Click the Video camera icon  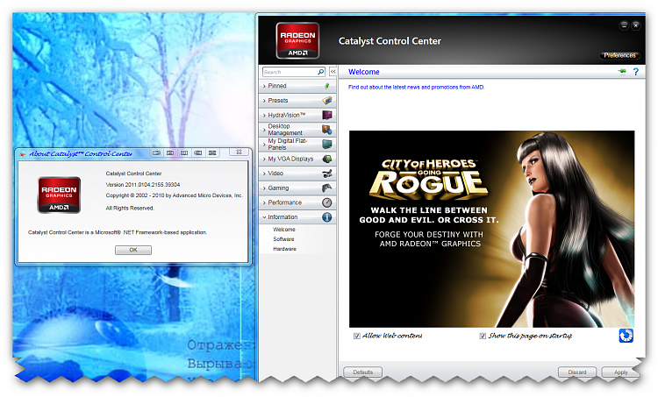(327, 174)
